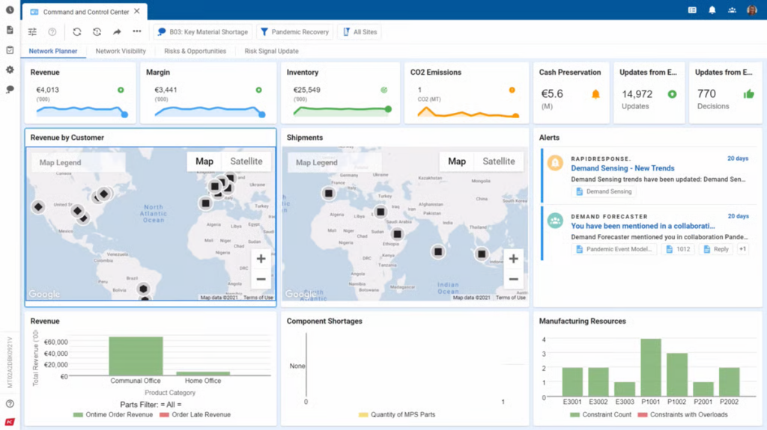Click the share arrow icon in toolbar
The image size is (767, 430).
[117, 32]
